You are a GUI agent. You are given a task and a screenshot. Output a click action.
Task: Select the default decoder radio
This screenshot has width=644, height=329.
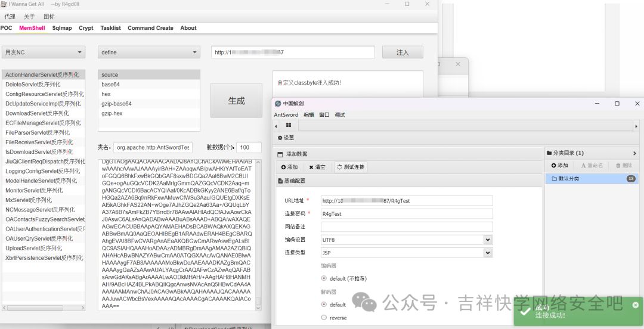click(324, 305)
